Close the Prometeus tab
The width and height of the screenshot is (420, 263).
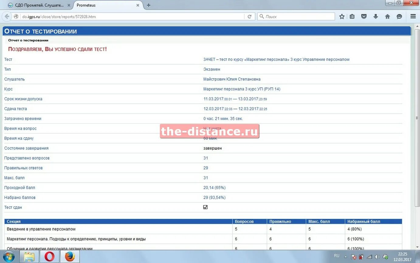pyautogui.click(x=138, y=5)
